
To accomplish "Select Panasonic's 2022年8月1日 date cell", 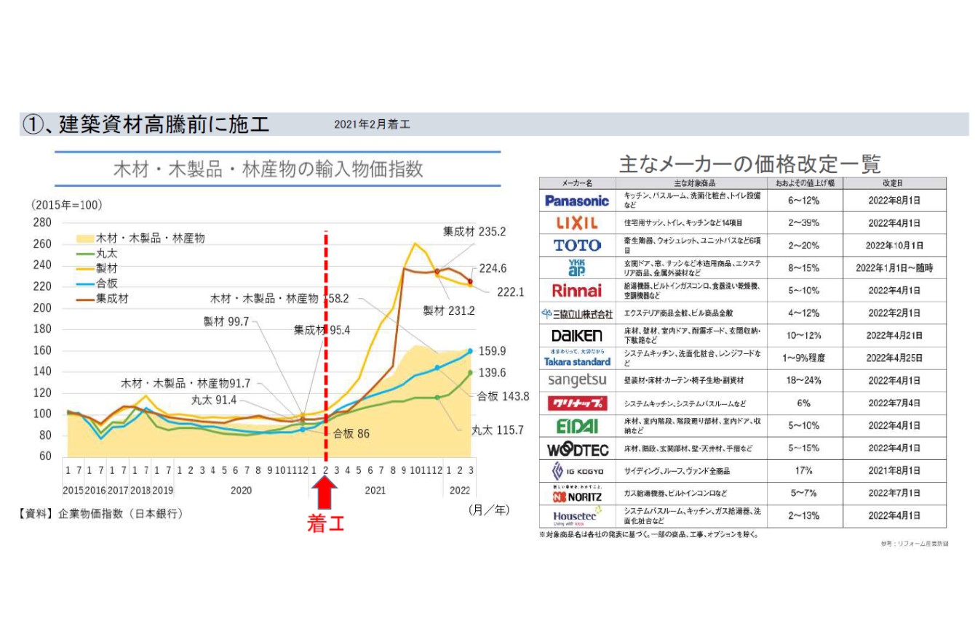I will [894, 201].
